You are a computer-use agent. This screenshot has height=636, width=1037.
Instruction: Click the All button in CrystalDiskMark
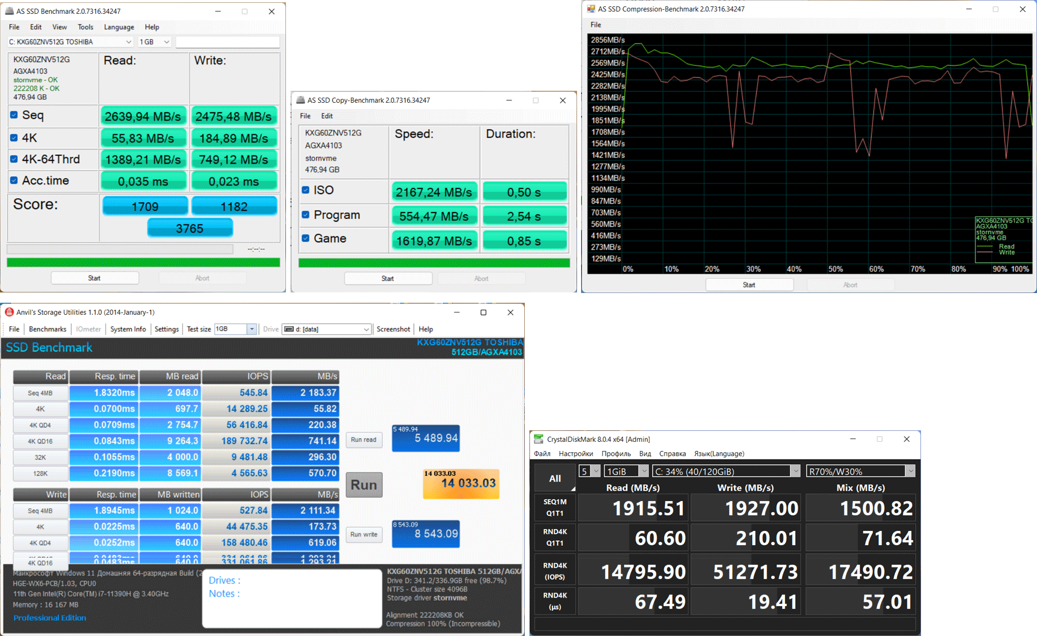(x=555, y=479)
